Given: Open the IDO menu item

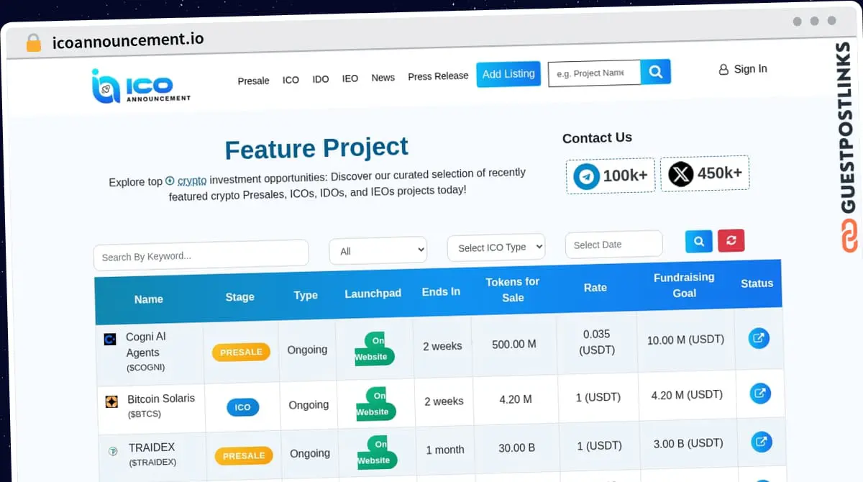Looking at the screenshot, I should click(x=320, y=79).
